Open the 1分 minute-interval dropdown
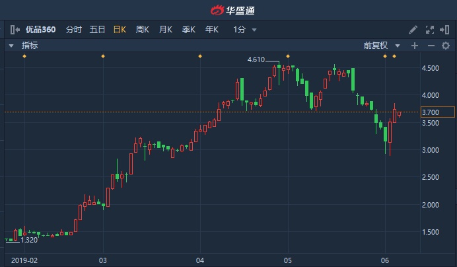Screen dimensions: 457x267 244,30
